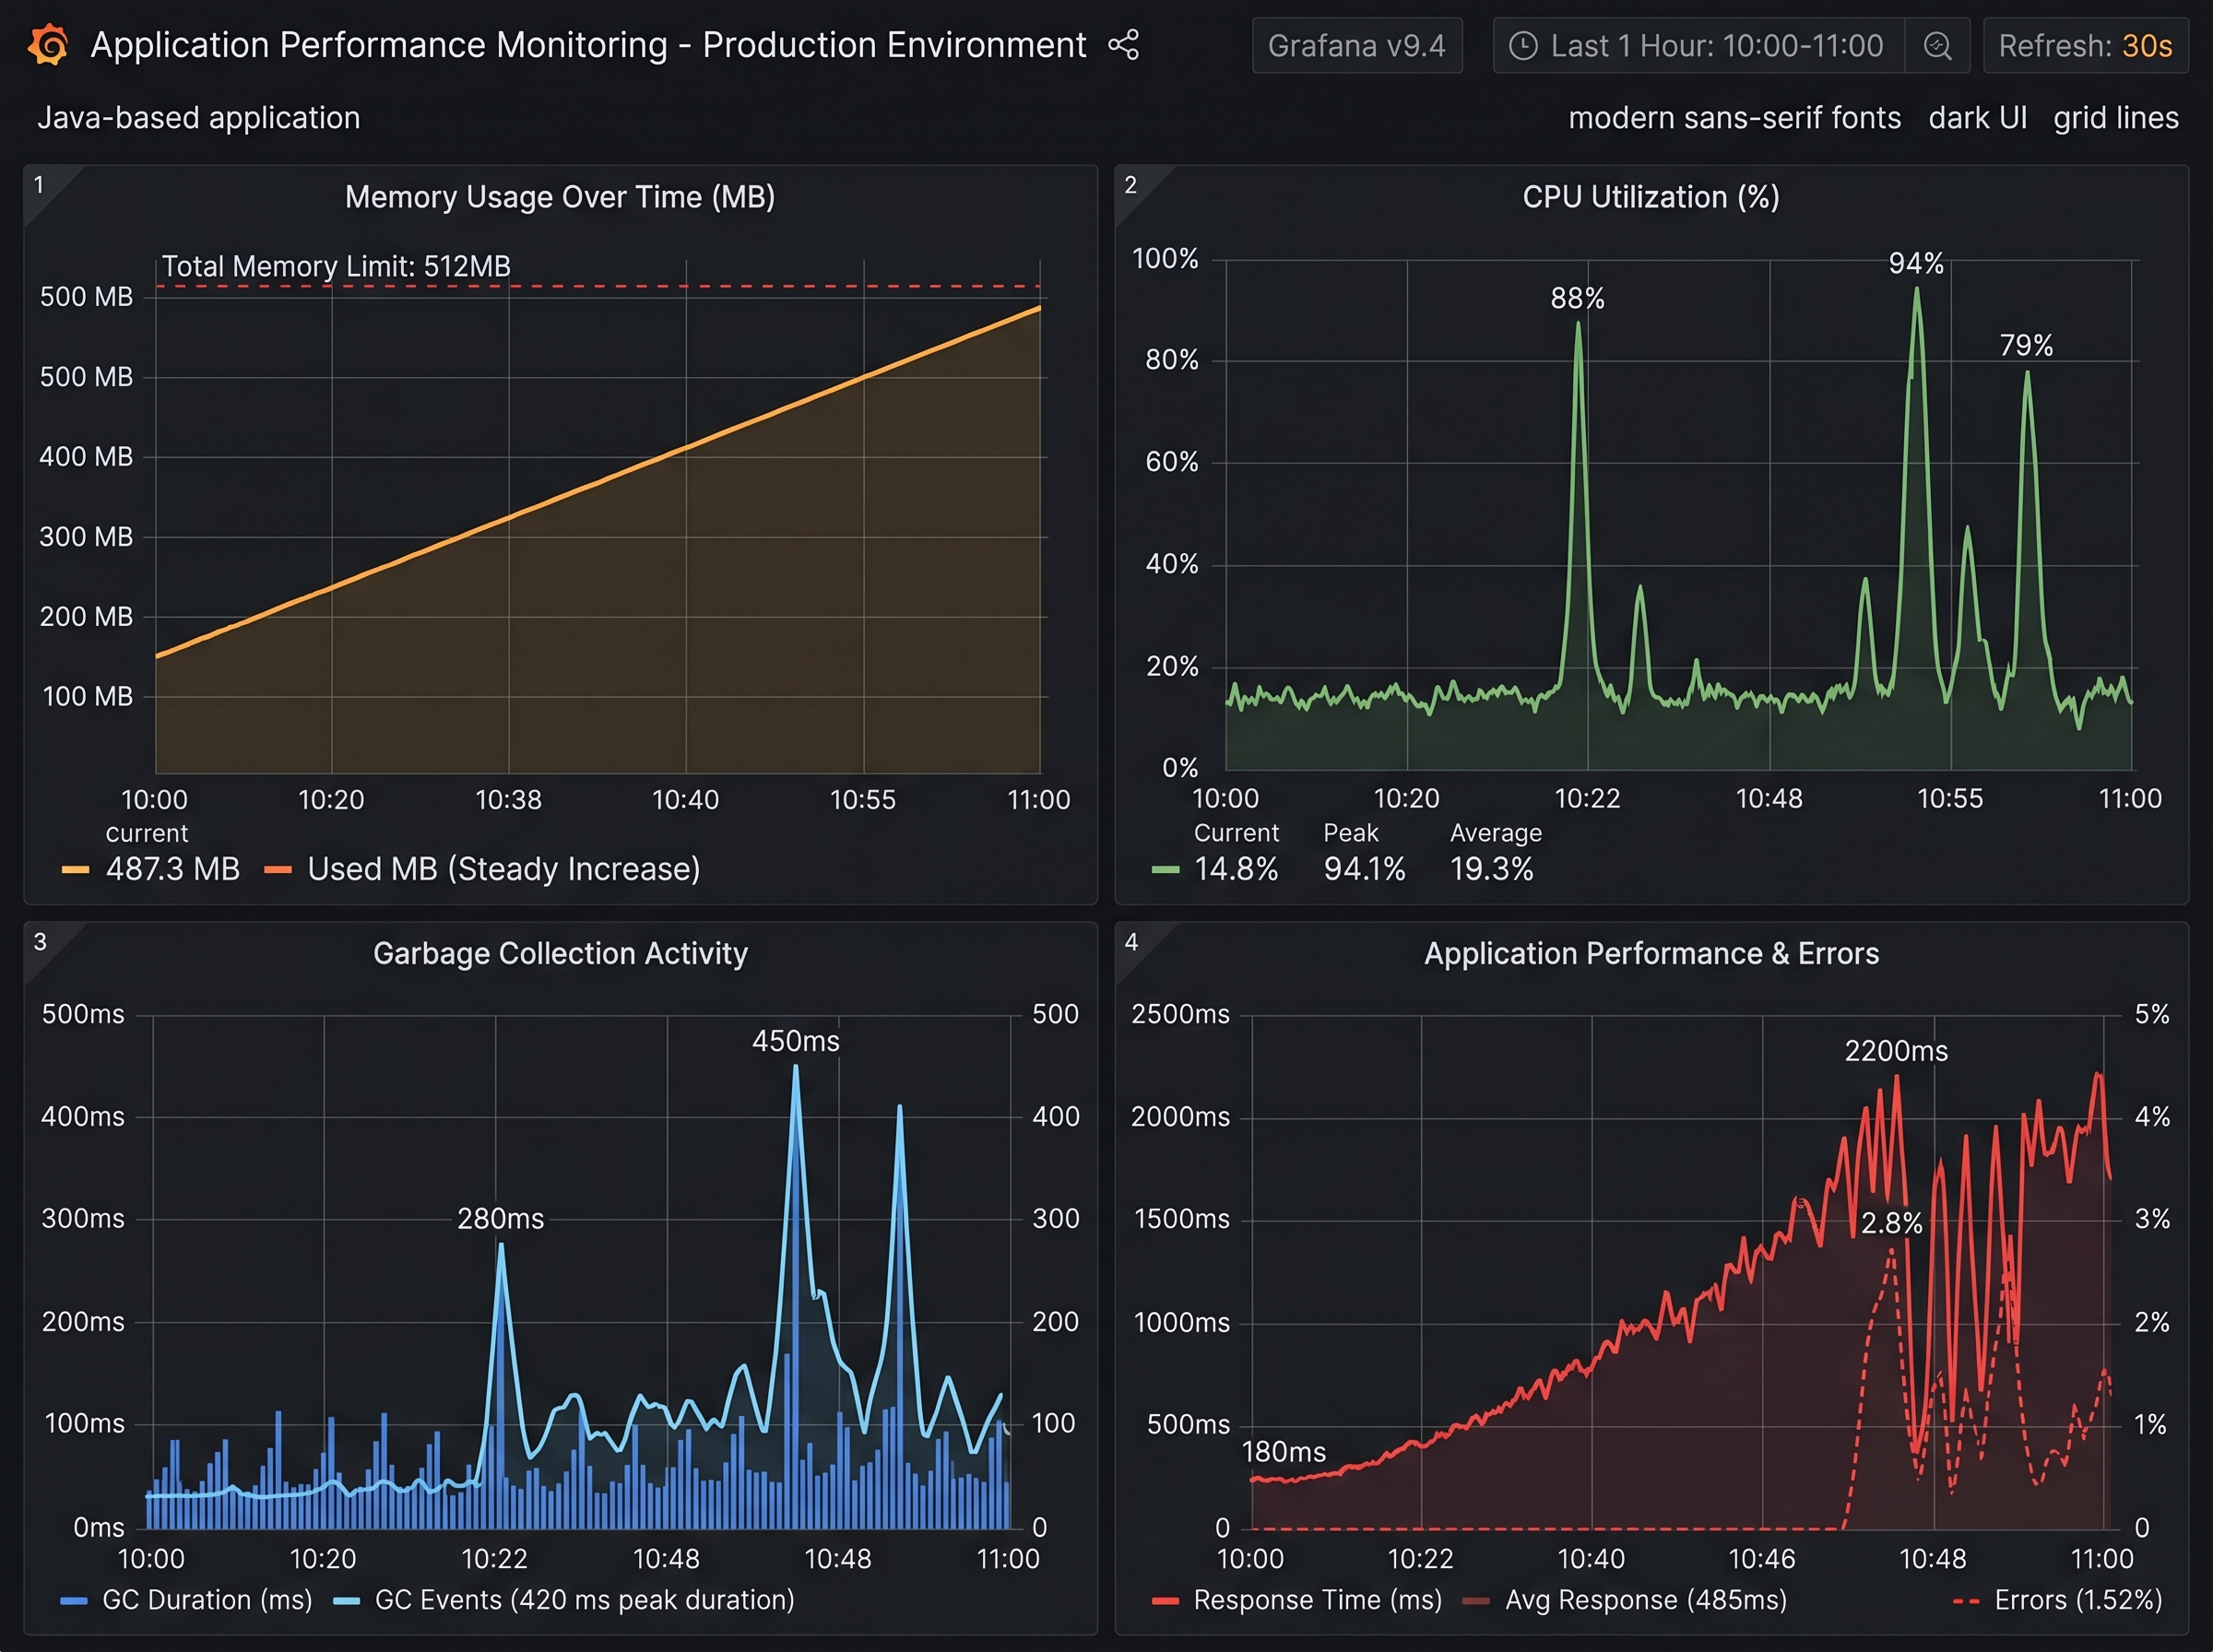Toggle Response Time (ms) legend series
This screenshot has width=2213, height=1652.
tap(1297, 1600)
